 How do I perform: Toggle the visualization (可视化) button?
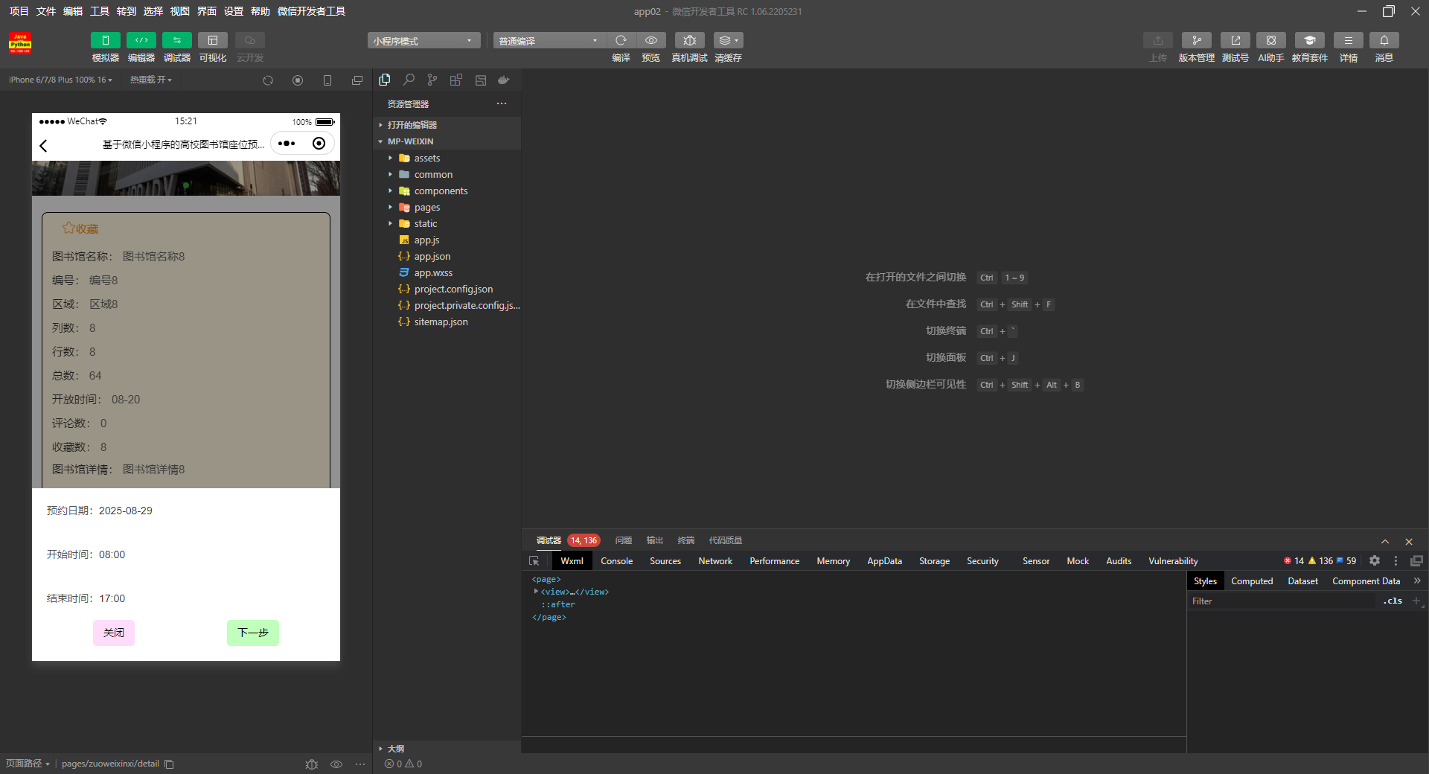click(x=213, y=40)
